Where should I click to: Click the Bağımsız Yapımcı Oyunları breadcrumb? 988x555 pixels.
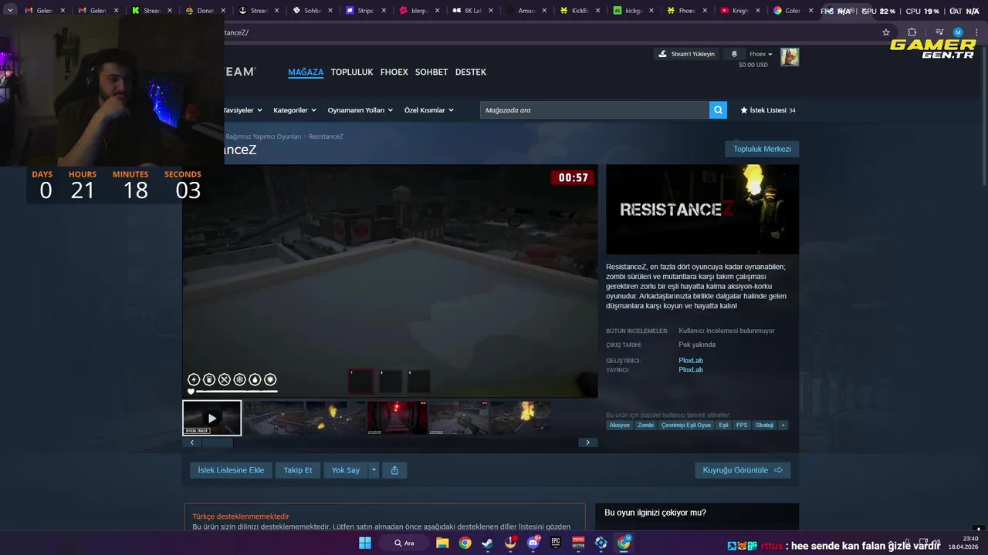click(x=263, y=136)
